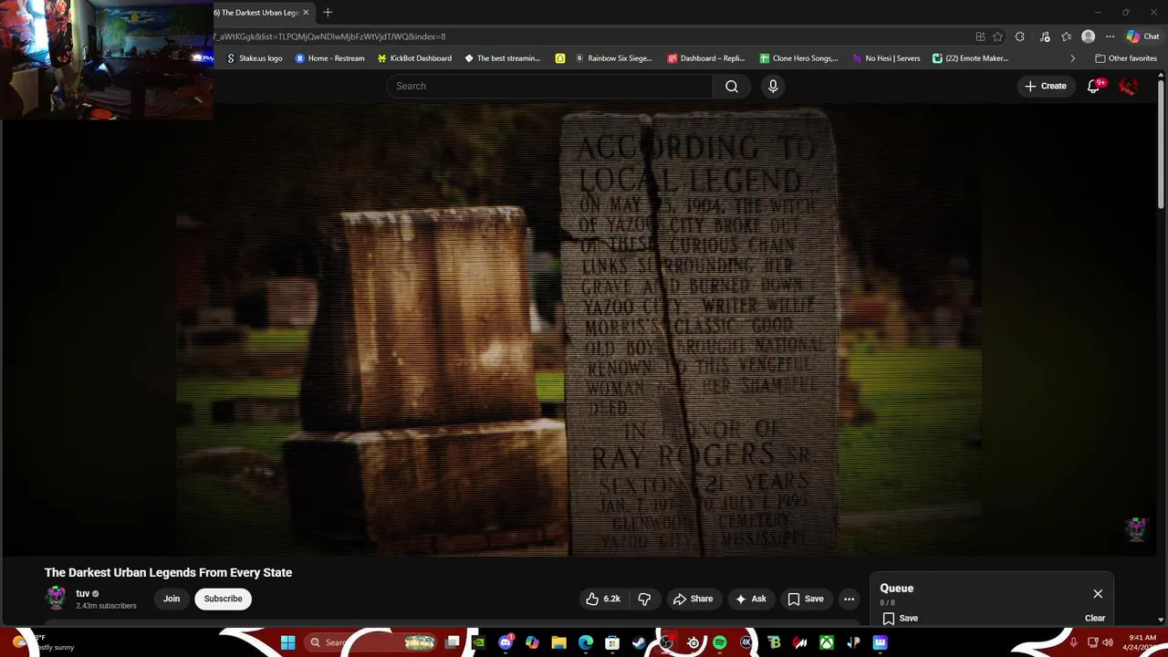Open YouTube notifications bell

[x=1093, y=86]
